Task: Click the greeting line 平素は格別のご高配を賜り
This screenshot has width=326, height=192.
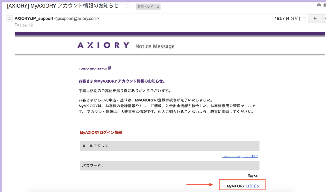Action: pos(125,91)
